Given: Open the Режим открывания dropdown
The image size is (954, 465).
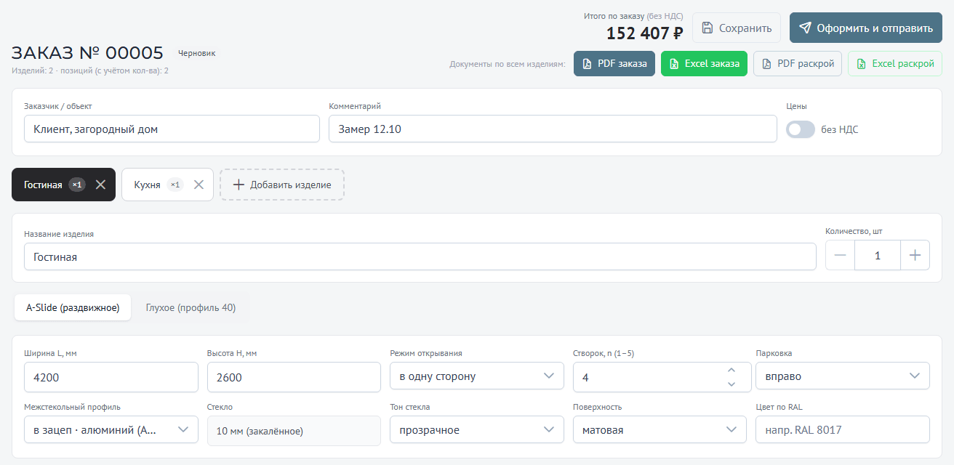Looking at the screenshot, I should click(477, 376).
